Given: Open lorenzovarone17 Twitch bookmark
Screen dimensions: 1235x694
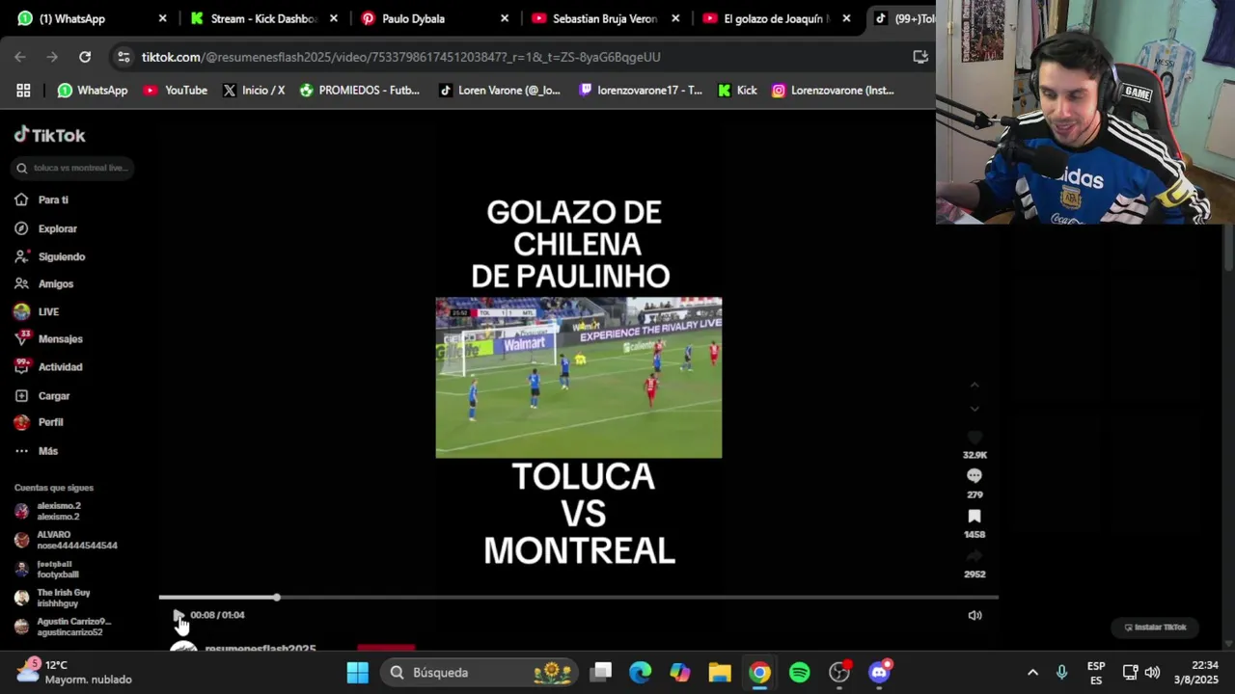Looking at the screenshot, I should coord(641,91).
